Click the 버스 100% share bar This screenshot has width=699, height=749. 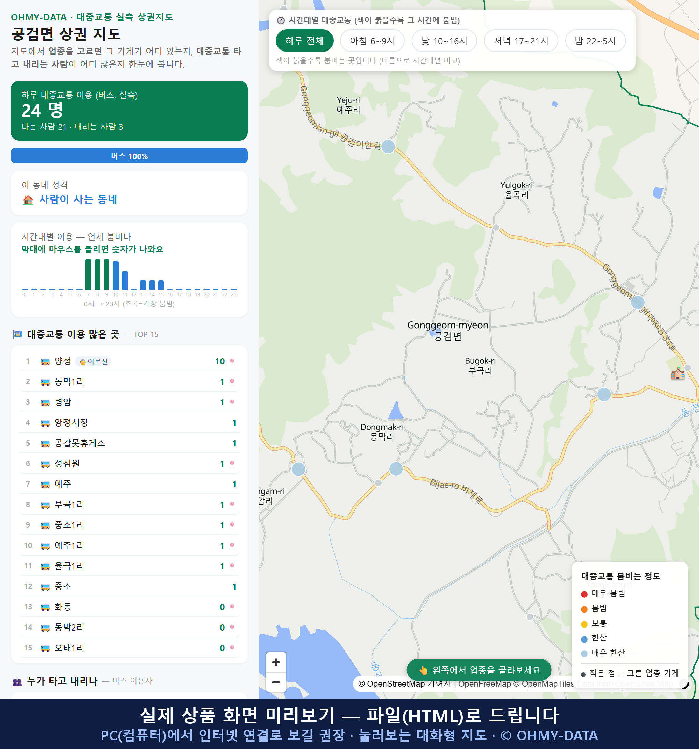[129, 156]
